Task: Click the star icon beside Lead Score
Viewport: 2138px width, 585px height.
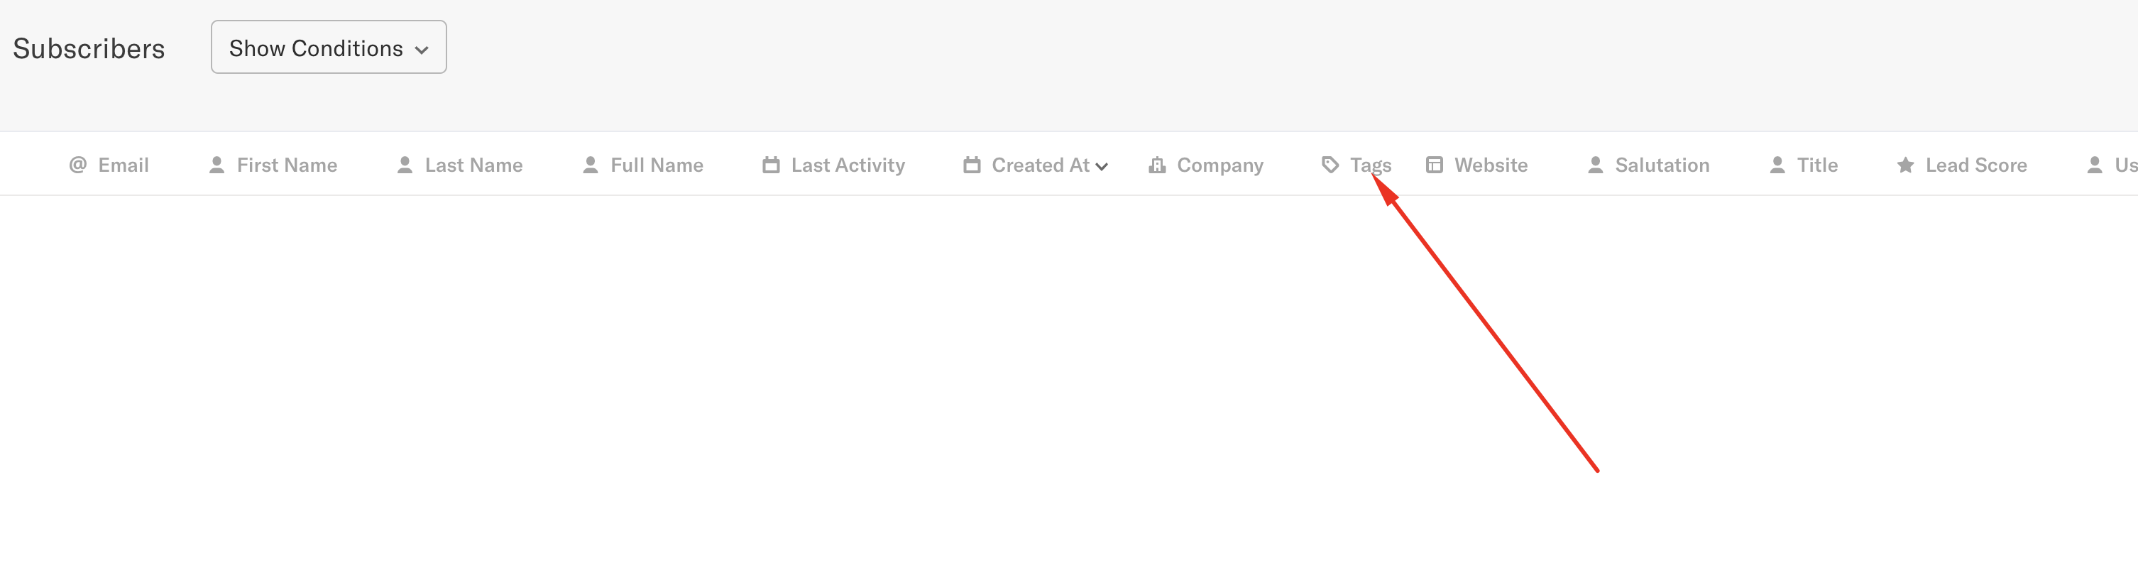Action: (x=1906, y=165)
